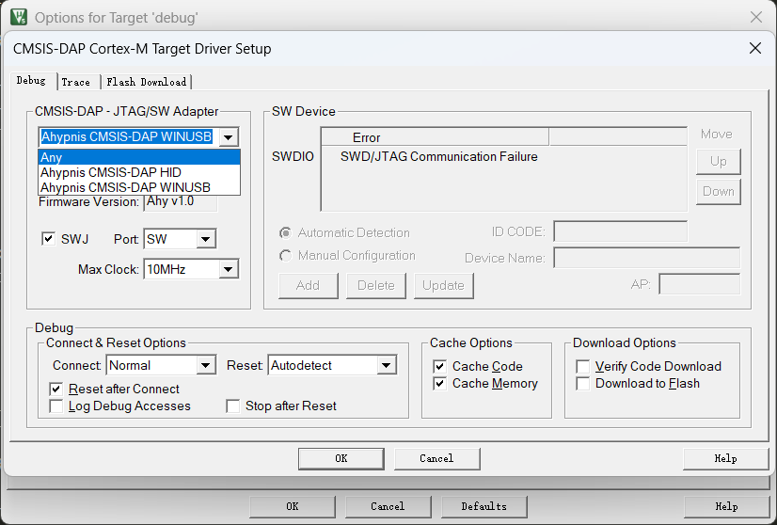Image resolution: width=777 pixels, height=525 pixels.
Task: Click the Keil uVision icon in title bar
Action: point(18,17)
